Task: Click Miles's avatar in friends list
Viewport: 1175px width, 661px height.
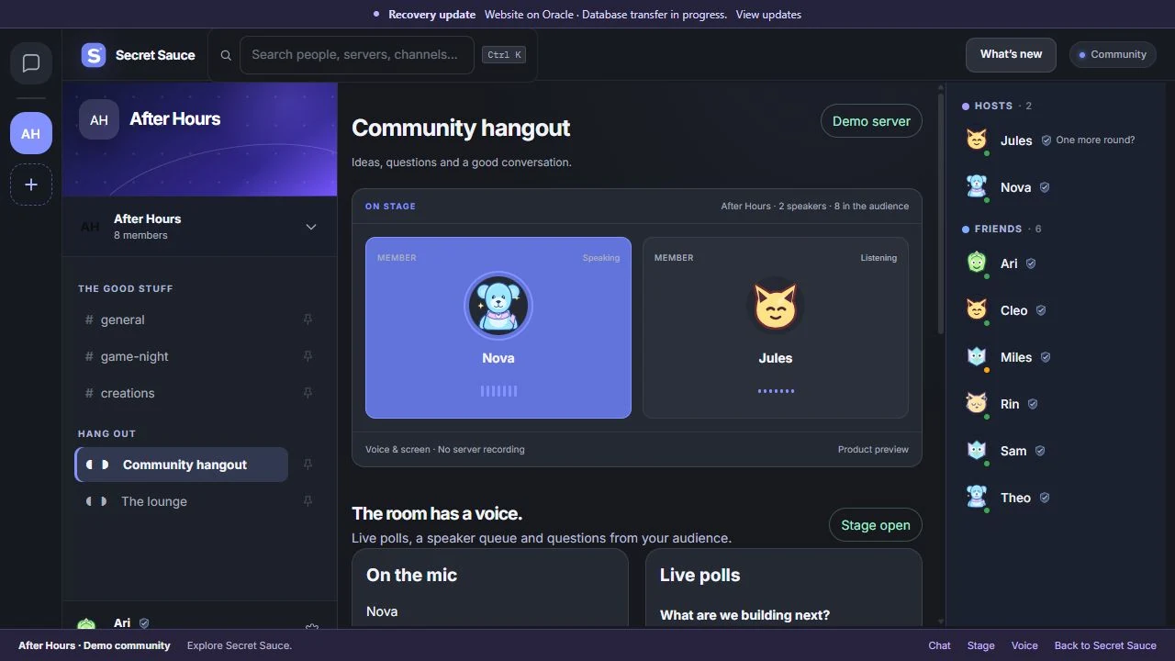Action: pyautogui.click(x=977, y=357)
